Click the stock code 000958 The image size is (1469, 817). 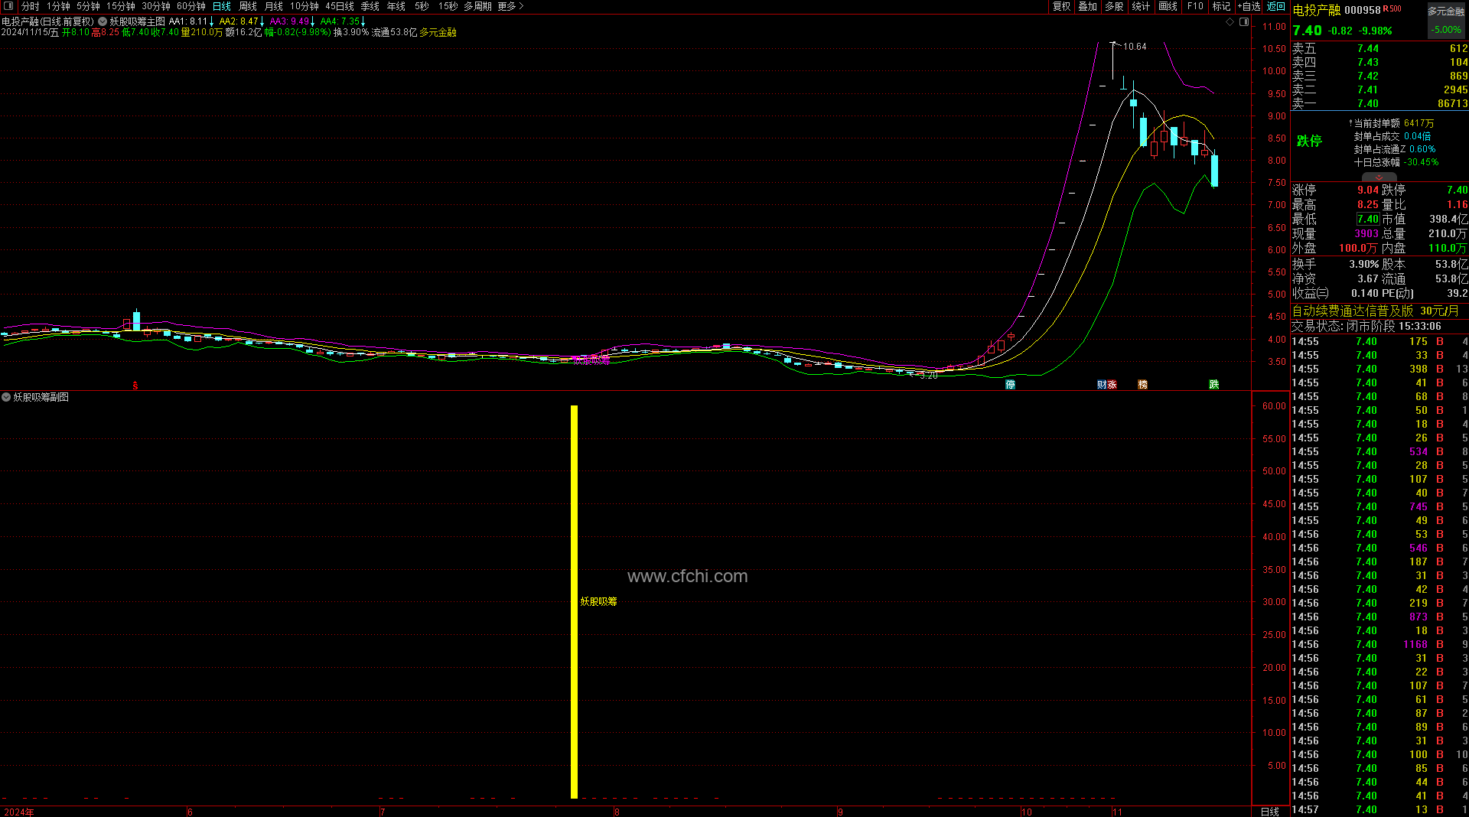(x=1363, y=10)
